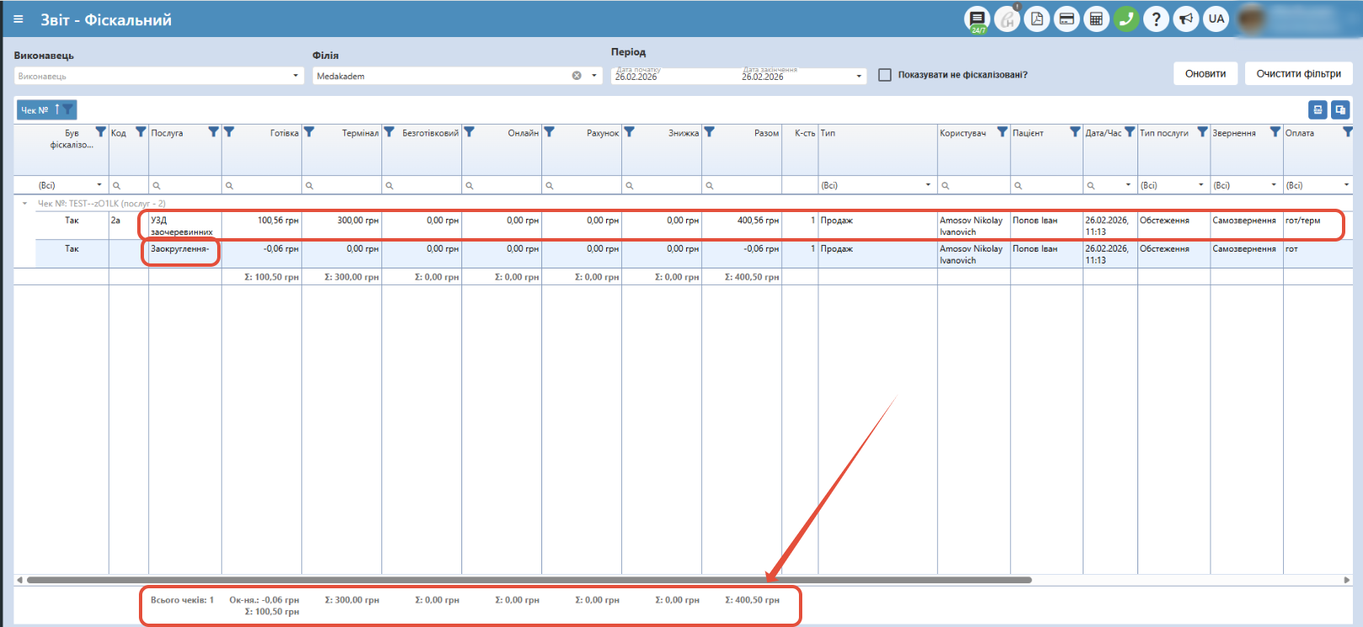Switch language using the UA button
This screenshot has width=1363, height=627.
click(1217, 19)
